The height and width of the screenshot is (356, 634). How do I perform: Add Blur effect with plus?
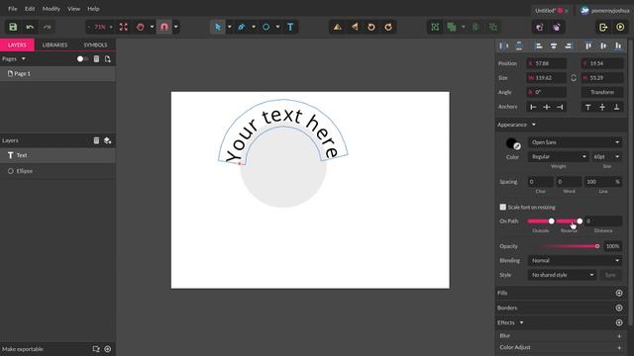pos(619,336)
